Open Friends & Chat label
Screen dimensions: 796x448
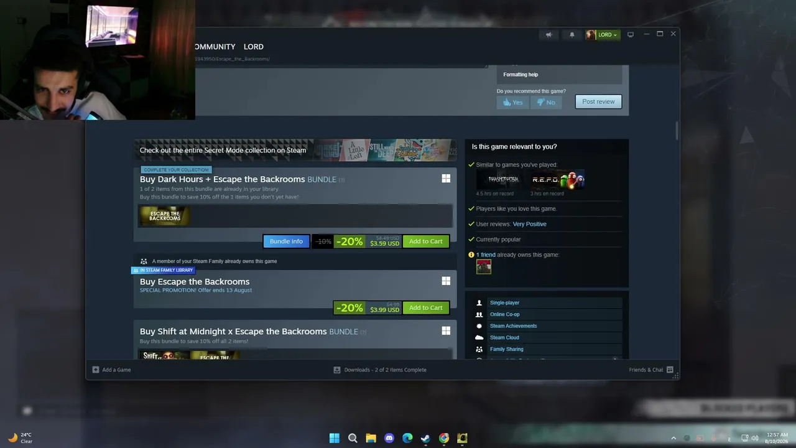[x=646, y=370]
